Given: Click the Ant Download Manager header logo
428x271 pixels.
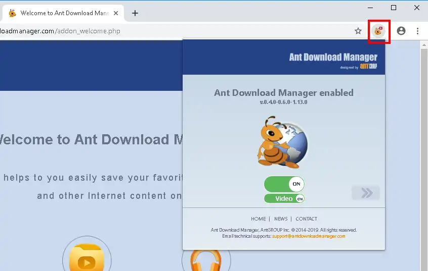Looking at the screenshot, I should pyautogui.click(x=333, y=57).
